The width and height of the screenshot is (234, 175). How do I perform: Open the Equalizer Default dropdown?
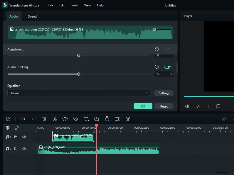point(78,93)
